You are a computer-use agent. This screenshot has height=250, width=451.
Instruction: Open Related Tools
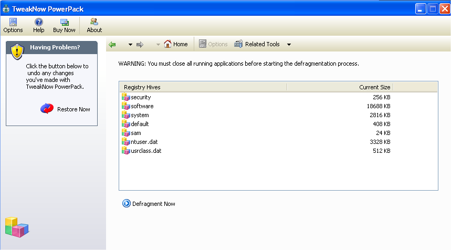tap(257, 44)
